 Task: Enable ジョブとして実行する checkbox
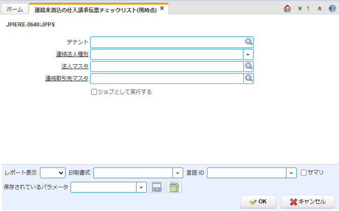(x=94, y=92)
